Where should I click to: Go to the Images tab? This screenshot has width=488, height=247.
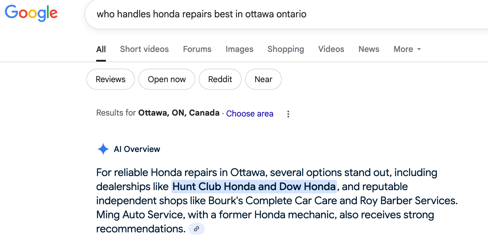tap(239, 49)
